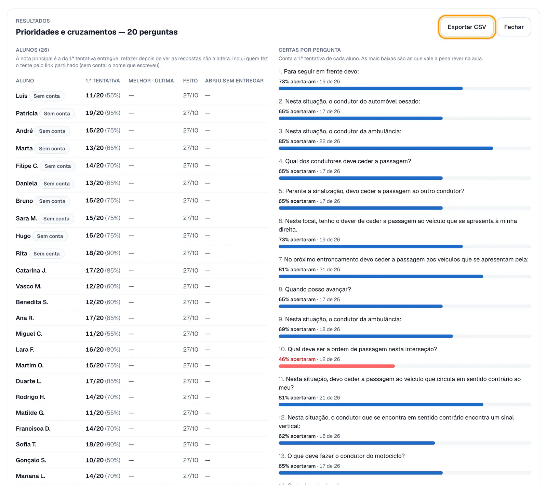The image size is (547, 487).
Task: Select the student "Benedita S."
Action: click(x=32, y=302)
